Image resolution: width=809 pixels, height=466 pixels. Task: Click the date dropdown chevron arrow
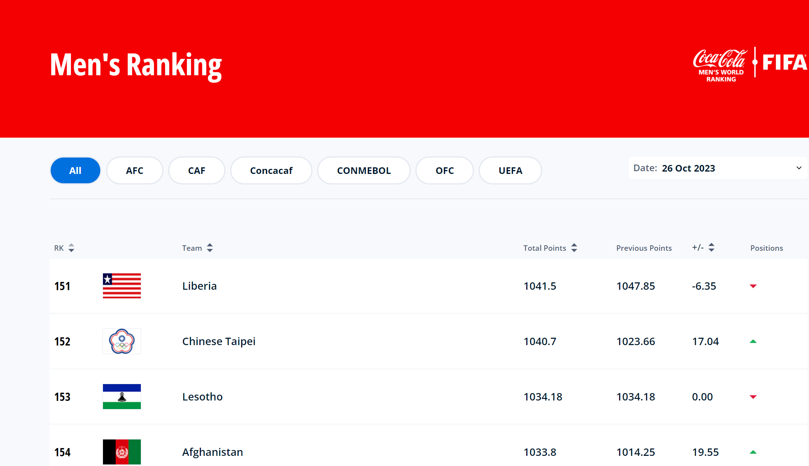pos(799,168)
